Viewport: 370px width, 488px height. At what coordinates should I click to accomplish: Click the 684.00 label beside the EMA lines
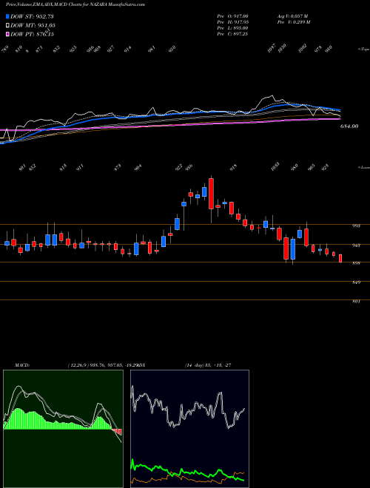point(349,126)
